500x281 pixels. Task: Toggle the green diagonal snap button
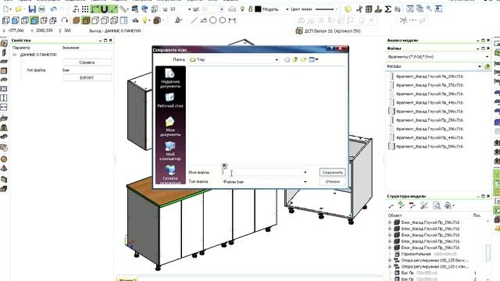pyautogui.click(x=113, y=9)
